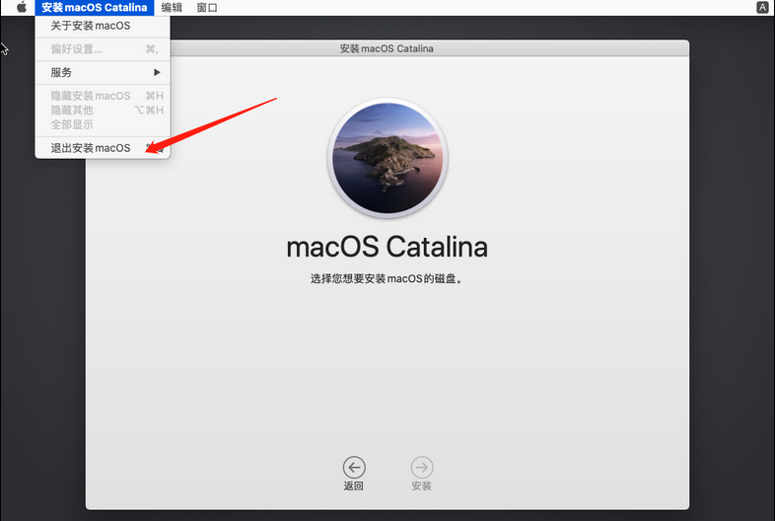Open the Apple menu

(x=22, y=8)
